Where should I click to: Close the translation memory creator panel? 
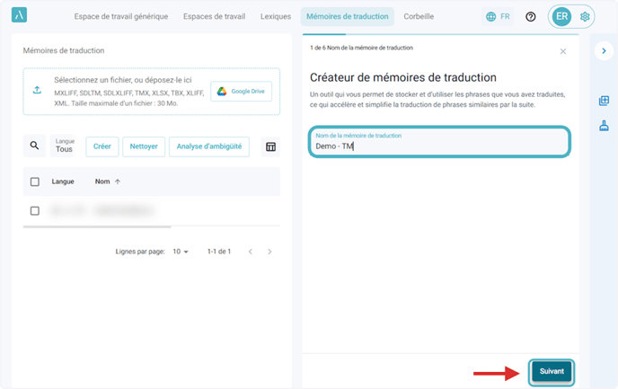click(x=563, y=51)
